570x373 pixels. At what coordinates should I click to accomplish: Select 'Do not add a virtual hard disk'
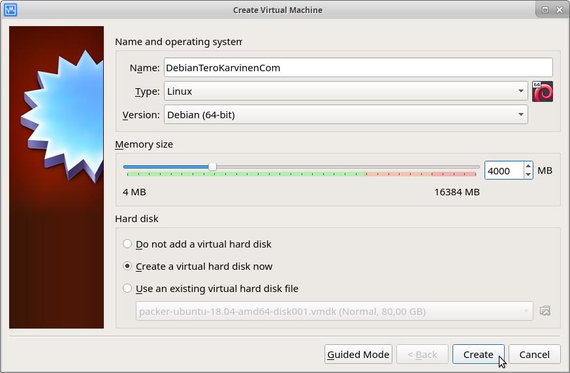tap(127, 244)
